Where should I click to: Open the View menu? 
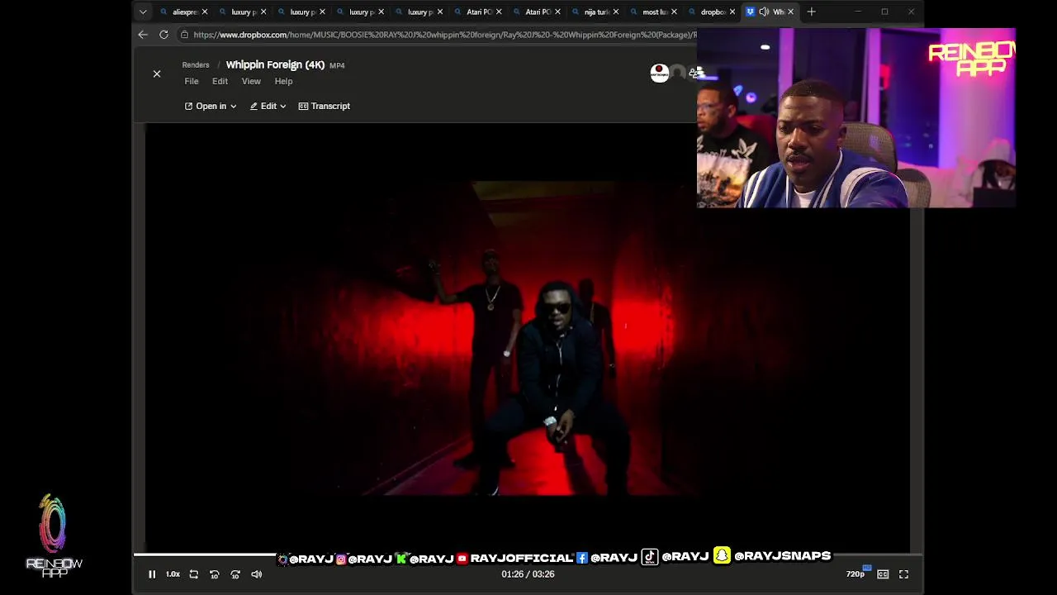click(x=251, y=81)
